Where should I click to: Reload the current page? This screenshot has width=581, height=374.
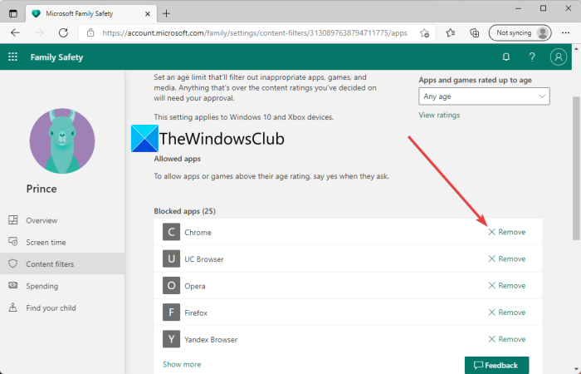(63, 33)
